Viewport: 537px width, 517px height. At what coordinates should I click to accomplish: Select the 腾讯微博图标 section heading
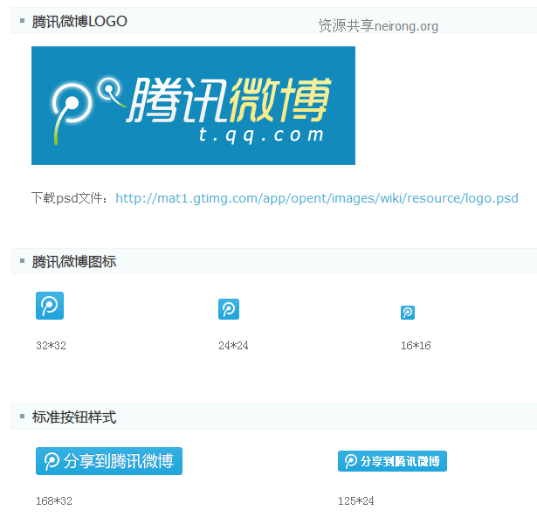[x=74, y=261]
